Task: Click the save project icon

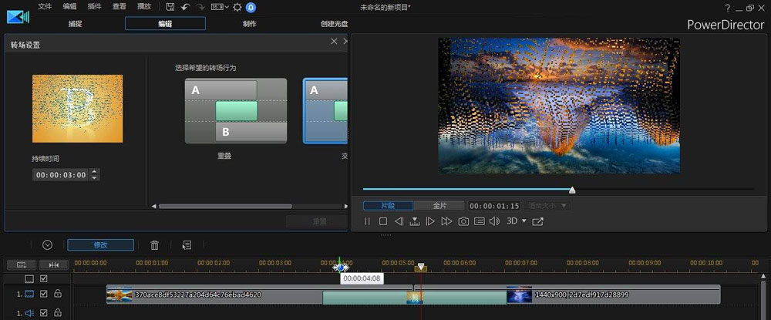Action: click(x=170, y=7)
